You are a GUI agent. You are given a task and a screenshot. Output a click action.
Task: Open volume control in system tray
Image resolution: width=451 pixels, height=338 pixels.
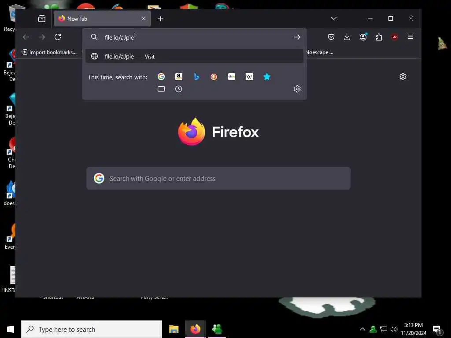393,329
